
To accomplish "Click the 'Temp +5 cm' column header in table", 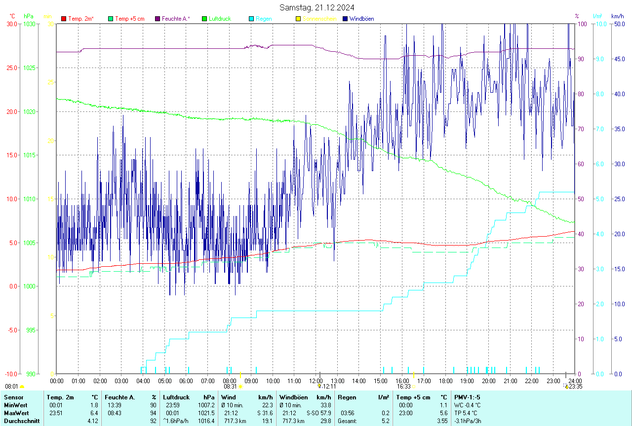I will pyautogui.click(x=413, y=397).
